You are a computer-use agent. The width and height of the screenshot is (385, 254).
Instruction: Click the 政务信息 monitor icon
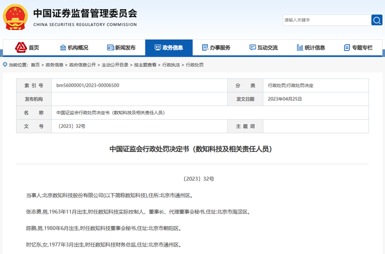158,48
